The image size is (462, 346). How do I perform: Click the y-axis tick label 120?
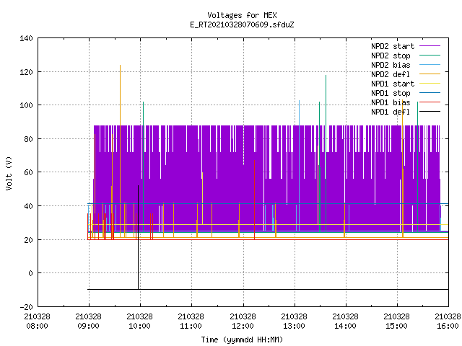[26, 72]
